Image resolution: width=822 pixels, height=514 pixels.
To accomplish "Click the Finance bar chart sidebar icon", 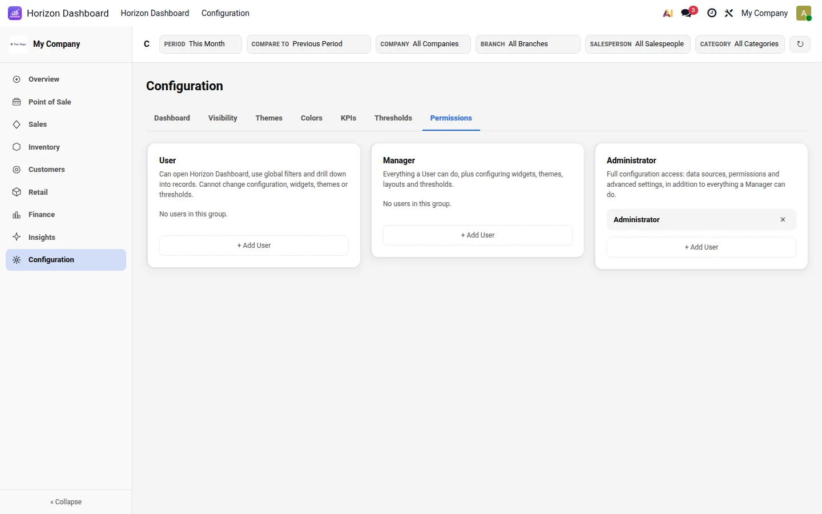I will [17, 215].
